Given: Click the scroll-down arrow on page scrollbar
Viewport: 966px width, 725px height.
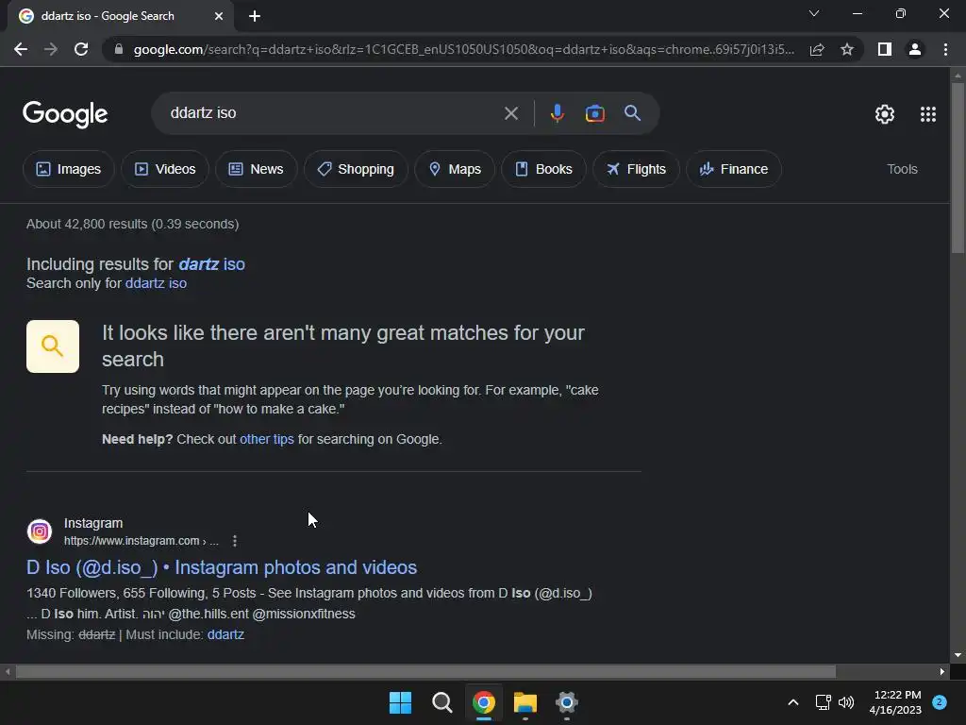Looking at the screenshot, I should pyautogui.click(x=958, y=655).
